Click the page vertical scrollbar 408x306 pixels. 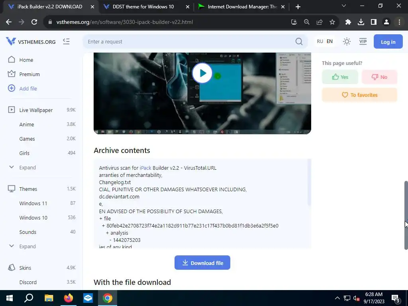point(406,216)
